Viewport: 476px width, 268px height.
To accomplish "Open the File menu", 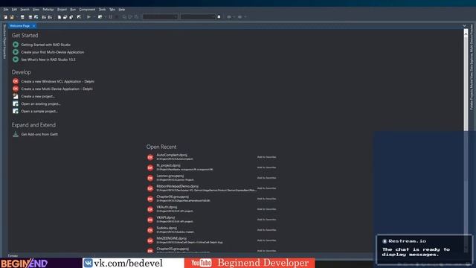I will click(6, 10).
